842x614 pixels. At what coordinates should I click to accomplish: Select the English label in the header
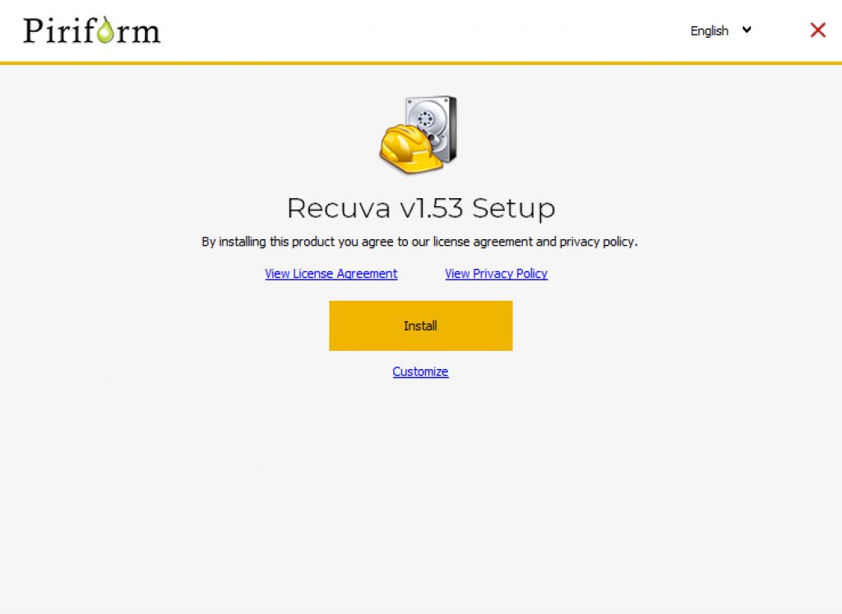(708, 30)
